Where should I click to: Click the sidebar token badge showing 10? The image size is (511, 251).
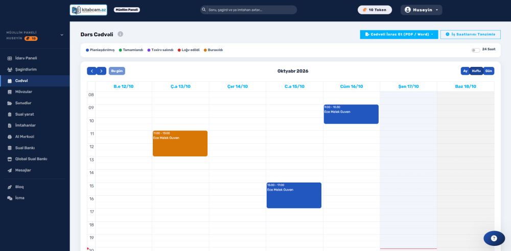click(31, 38)
